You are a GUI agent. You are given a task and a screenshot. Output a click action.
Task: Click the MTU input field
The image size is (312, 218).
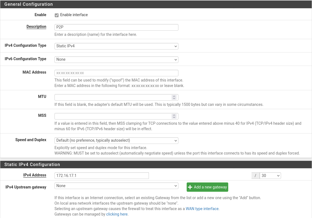(x=116, y=97)
